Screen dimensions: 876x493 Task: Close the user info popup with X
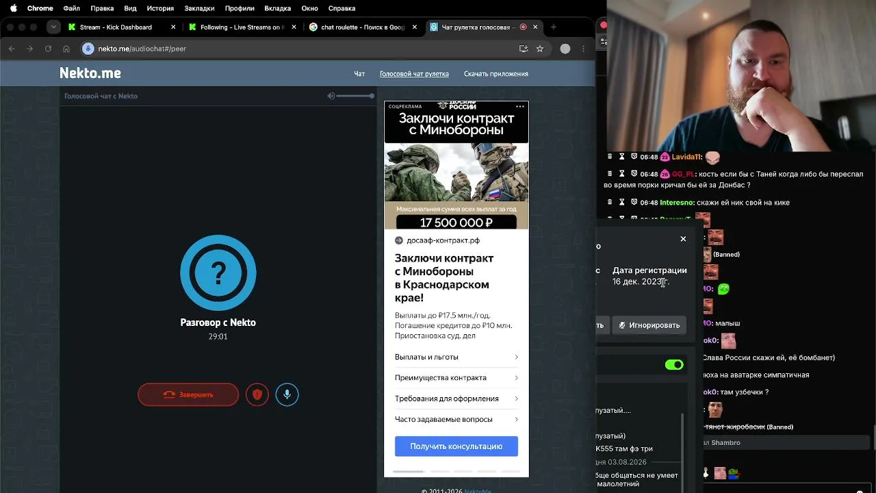[683, 239]
